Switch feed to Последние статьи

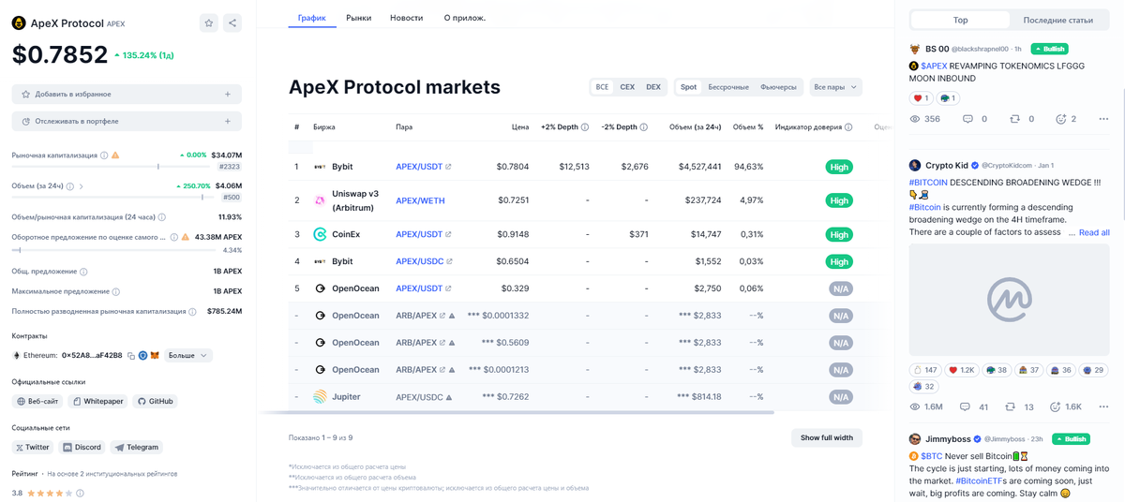(1057, 20)
